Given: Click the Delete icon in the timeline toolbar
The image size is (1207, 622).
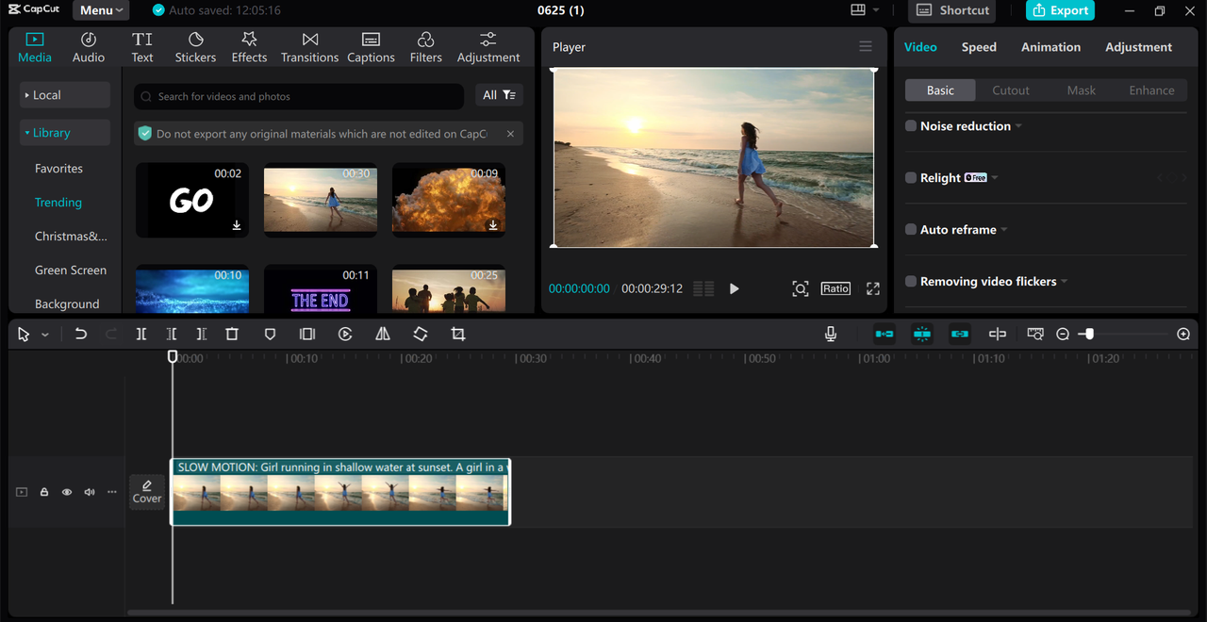Looking at the screenshot, I should (231, 334).
